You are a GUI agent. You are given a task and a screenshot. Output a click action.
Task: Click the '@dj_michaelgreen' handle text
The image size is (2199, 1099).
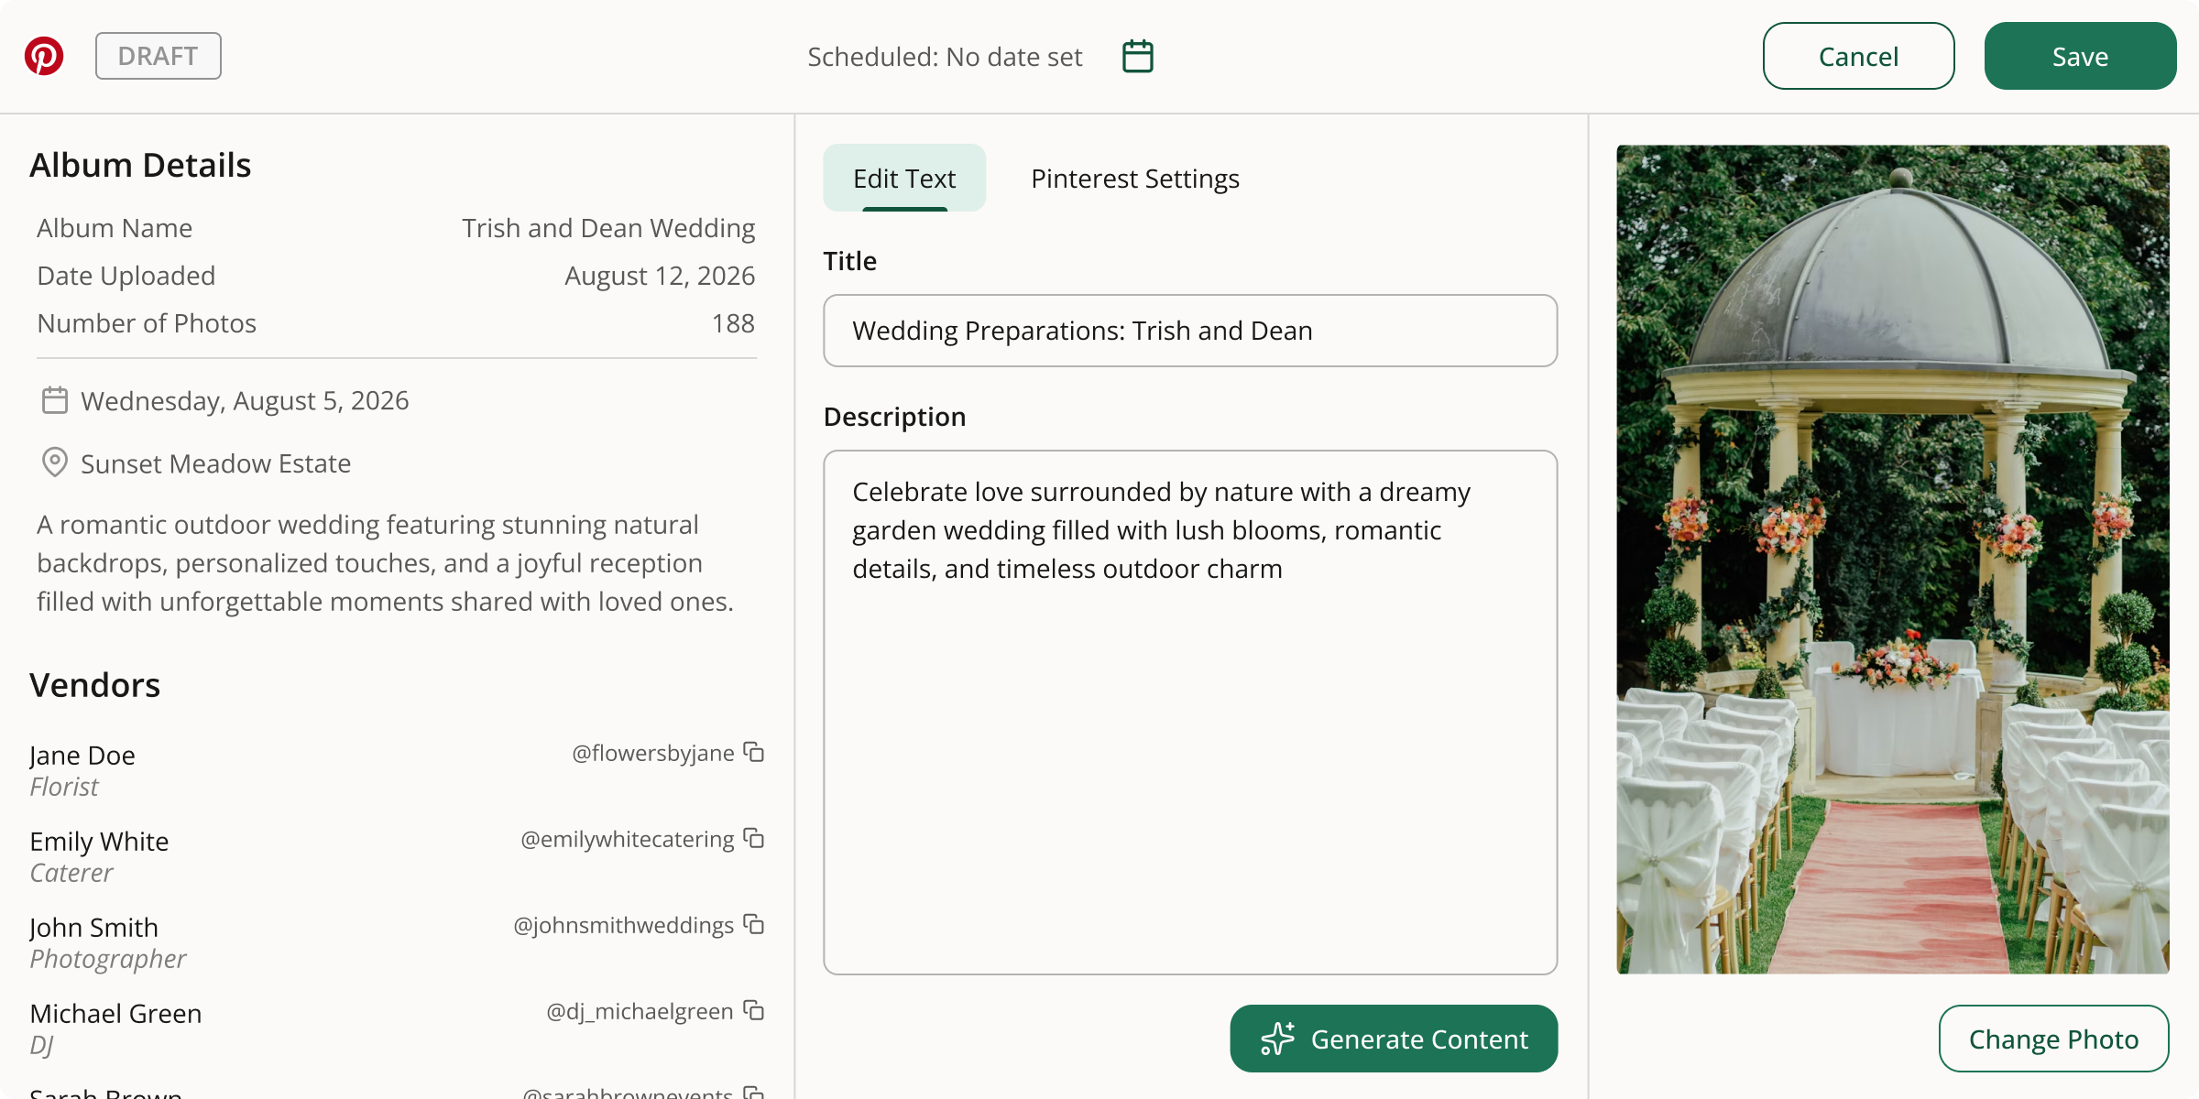pos(640,1011)
